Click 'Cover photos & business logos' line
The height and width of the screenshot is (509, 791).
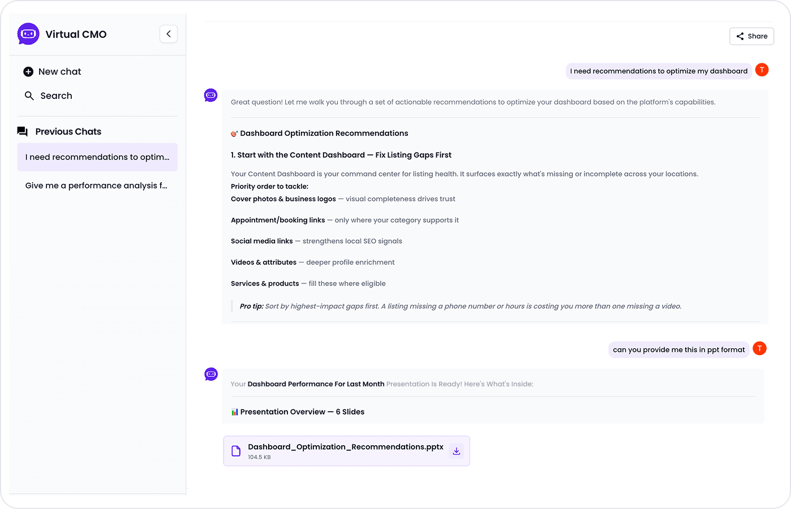tap(343, 199)
